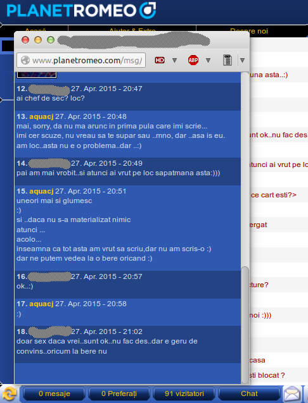
Task: Click the 0 mesaje button
Action: [x=54, y=394]
